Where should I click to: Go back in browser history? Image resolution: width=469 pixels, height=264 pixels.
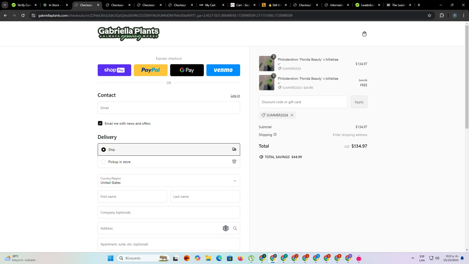coord(5,15)
